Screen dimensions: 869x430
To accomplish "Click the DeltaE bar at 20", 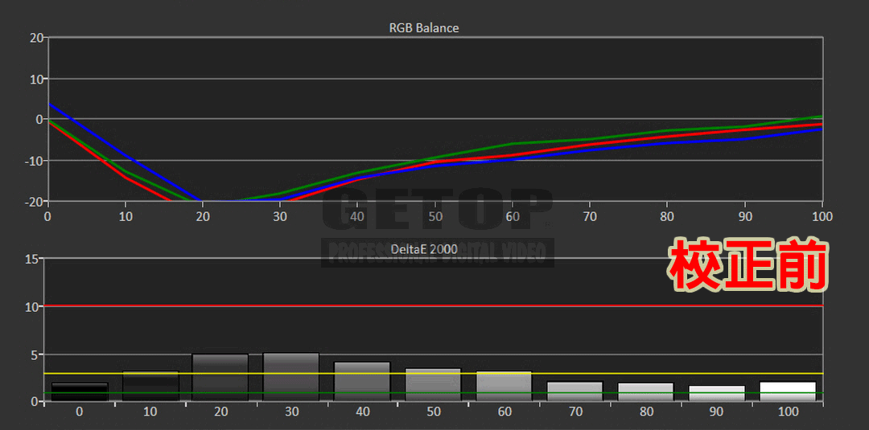I will (x=220, y=378).
